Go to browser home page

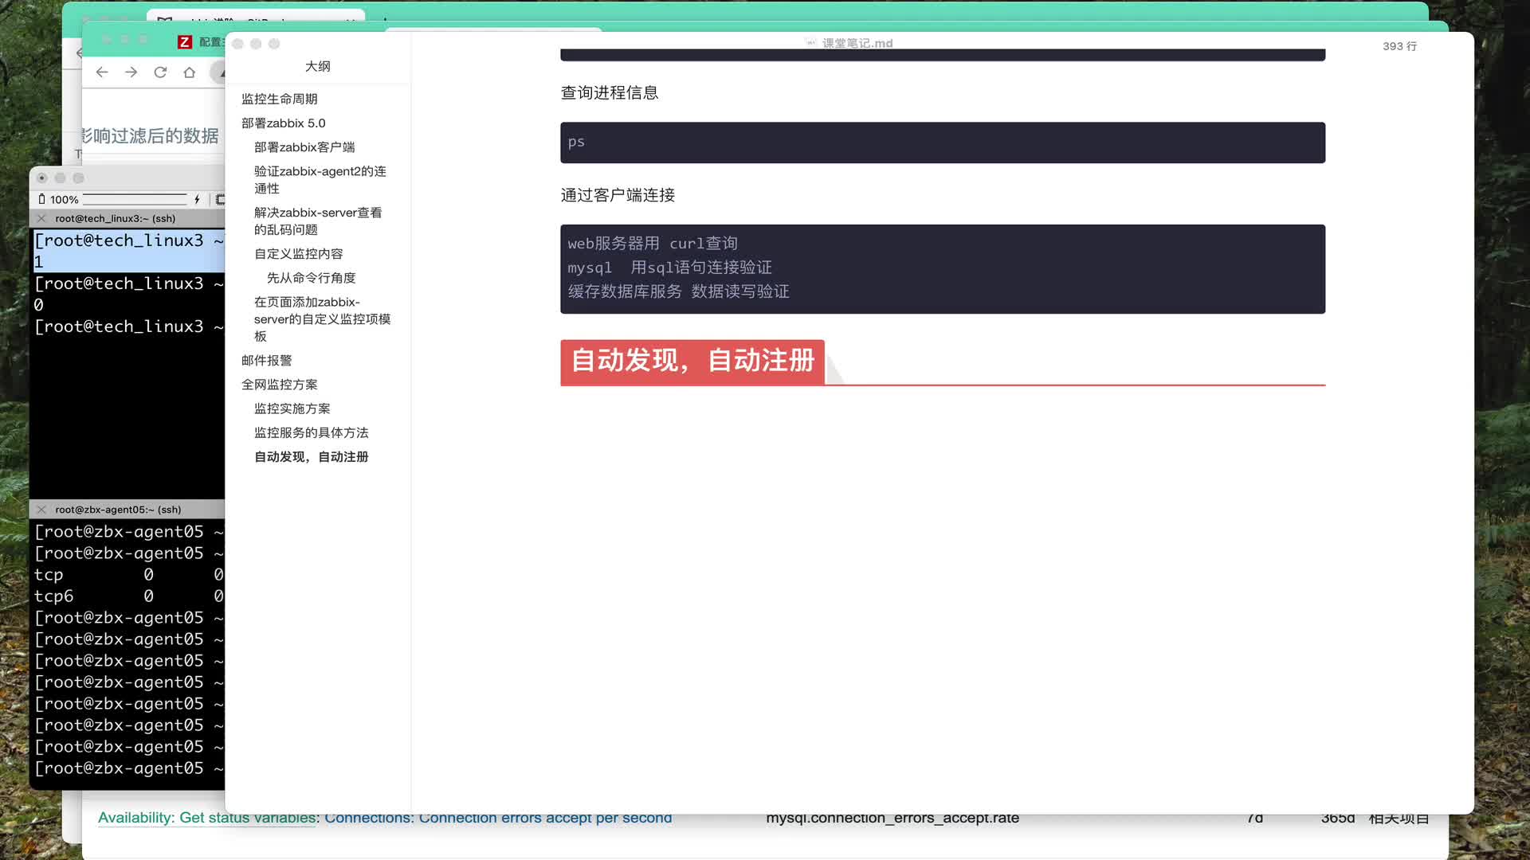point(189,72)
